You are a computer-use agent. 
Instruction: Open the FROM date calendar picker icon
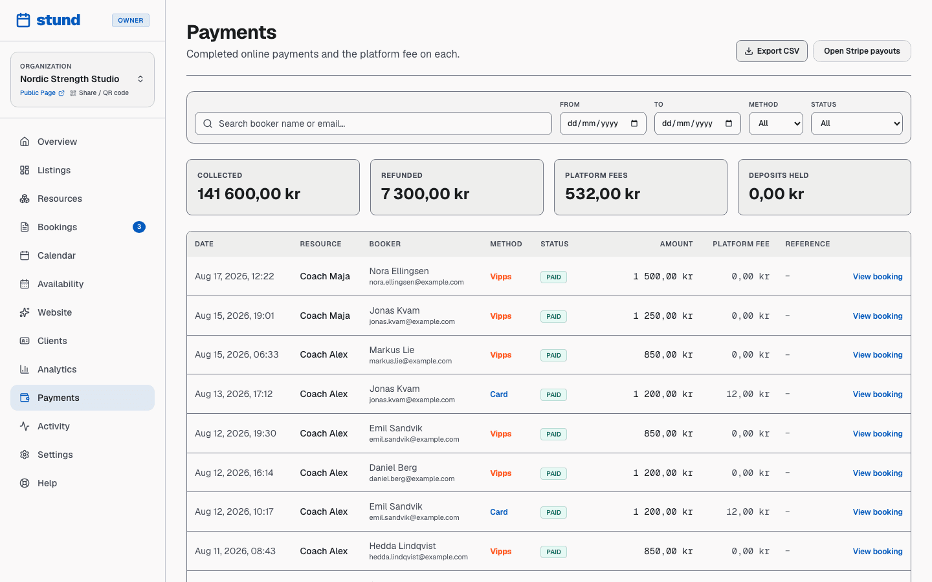coord(634,124)
